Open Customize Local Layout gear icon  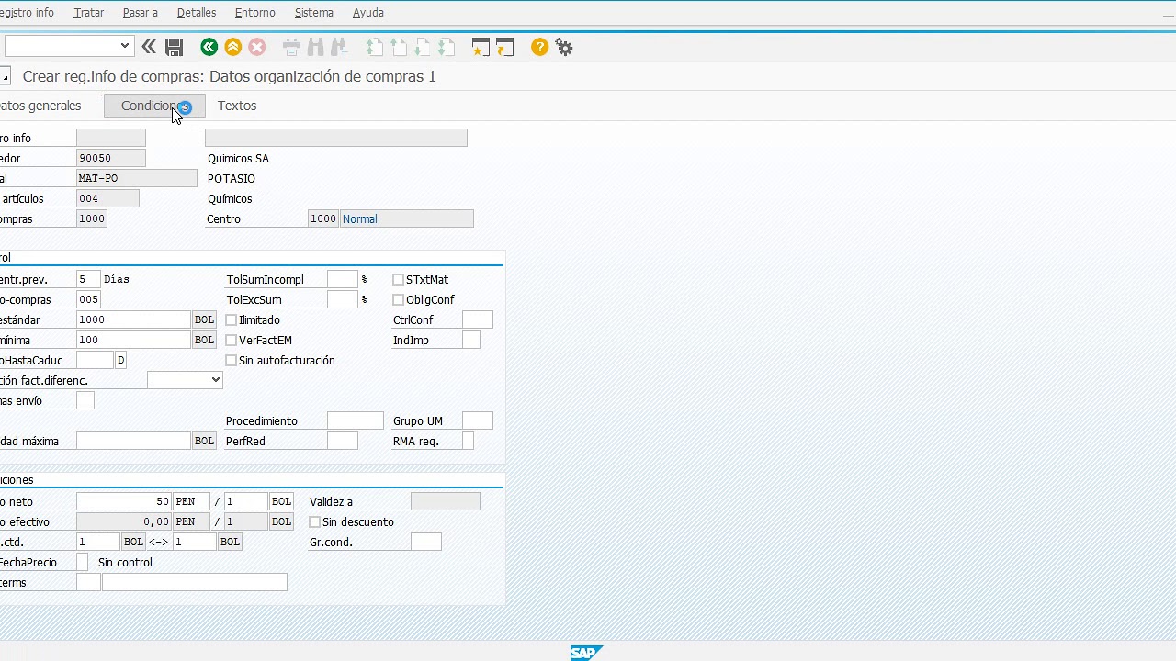(x=564, y=47)
